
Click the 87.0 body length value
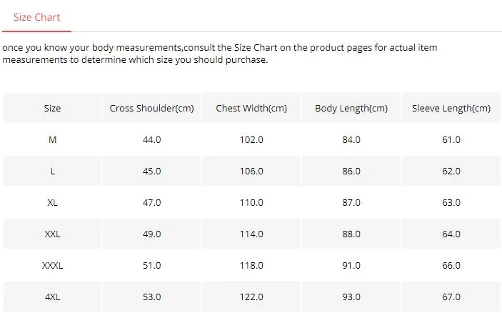351,203
